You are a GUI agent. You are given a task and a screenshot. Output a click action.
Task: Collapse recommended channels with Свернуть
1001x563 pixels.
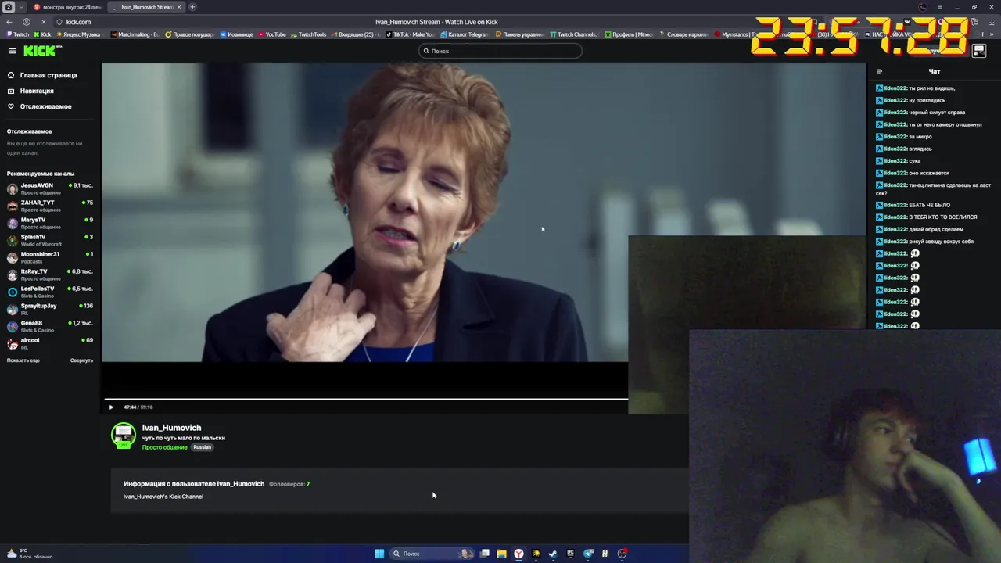pyautogui.click(x=81, y=360)
